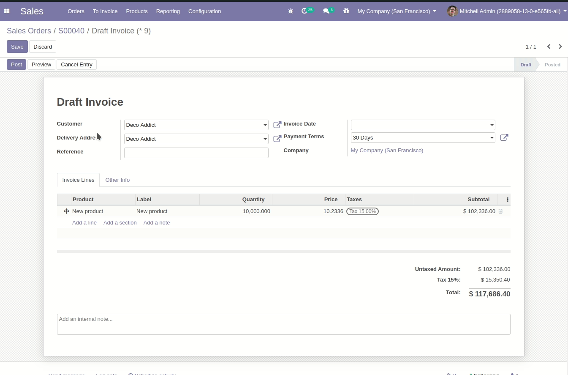
Task: Post the draft invoice
Action: tap(16, 64)
